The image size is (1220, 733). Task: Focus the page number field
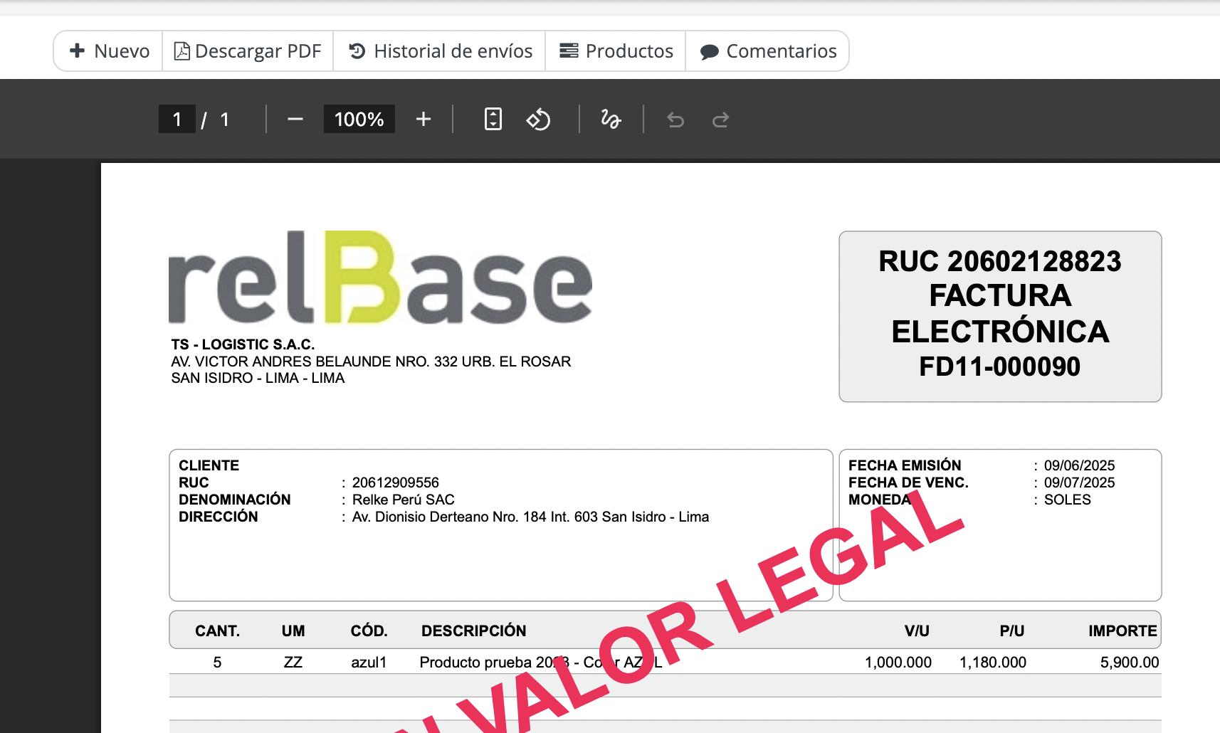(177, 119)
